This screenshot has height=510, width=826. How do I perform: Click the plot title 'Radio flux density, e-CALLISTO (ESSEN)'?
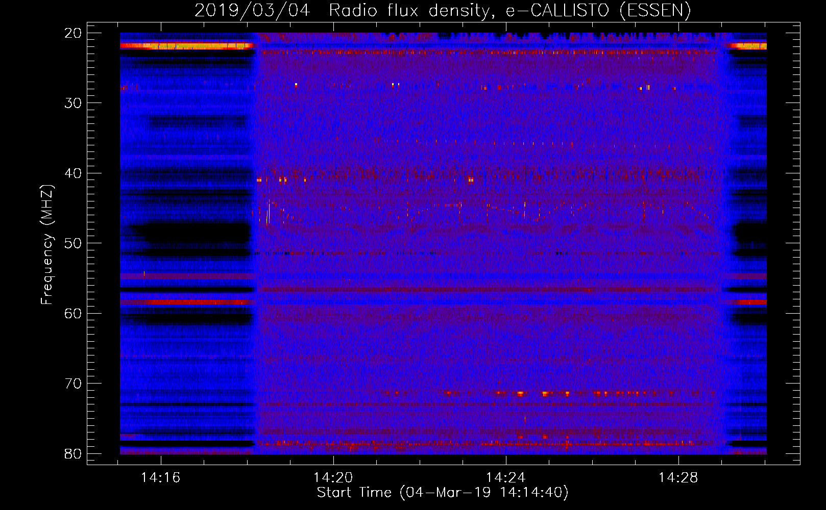[509, 11]
